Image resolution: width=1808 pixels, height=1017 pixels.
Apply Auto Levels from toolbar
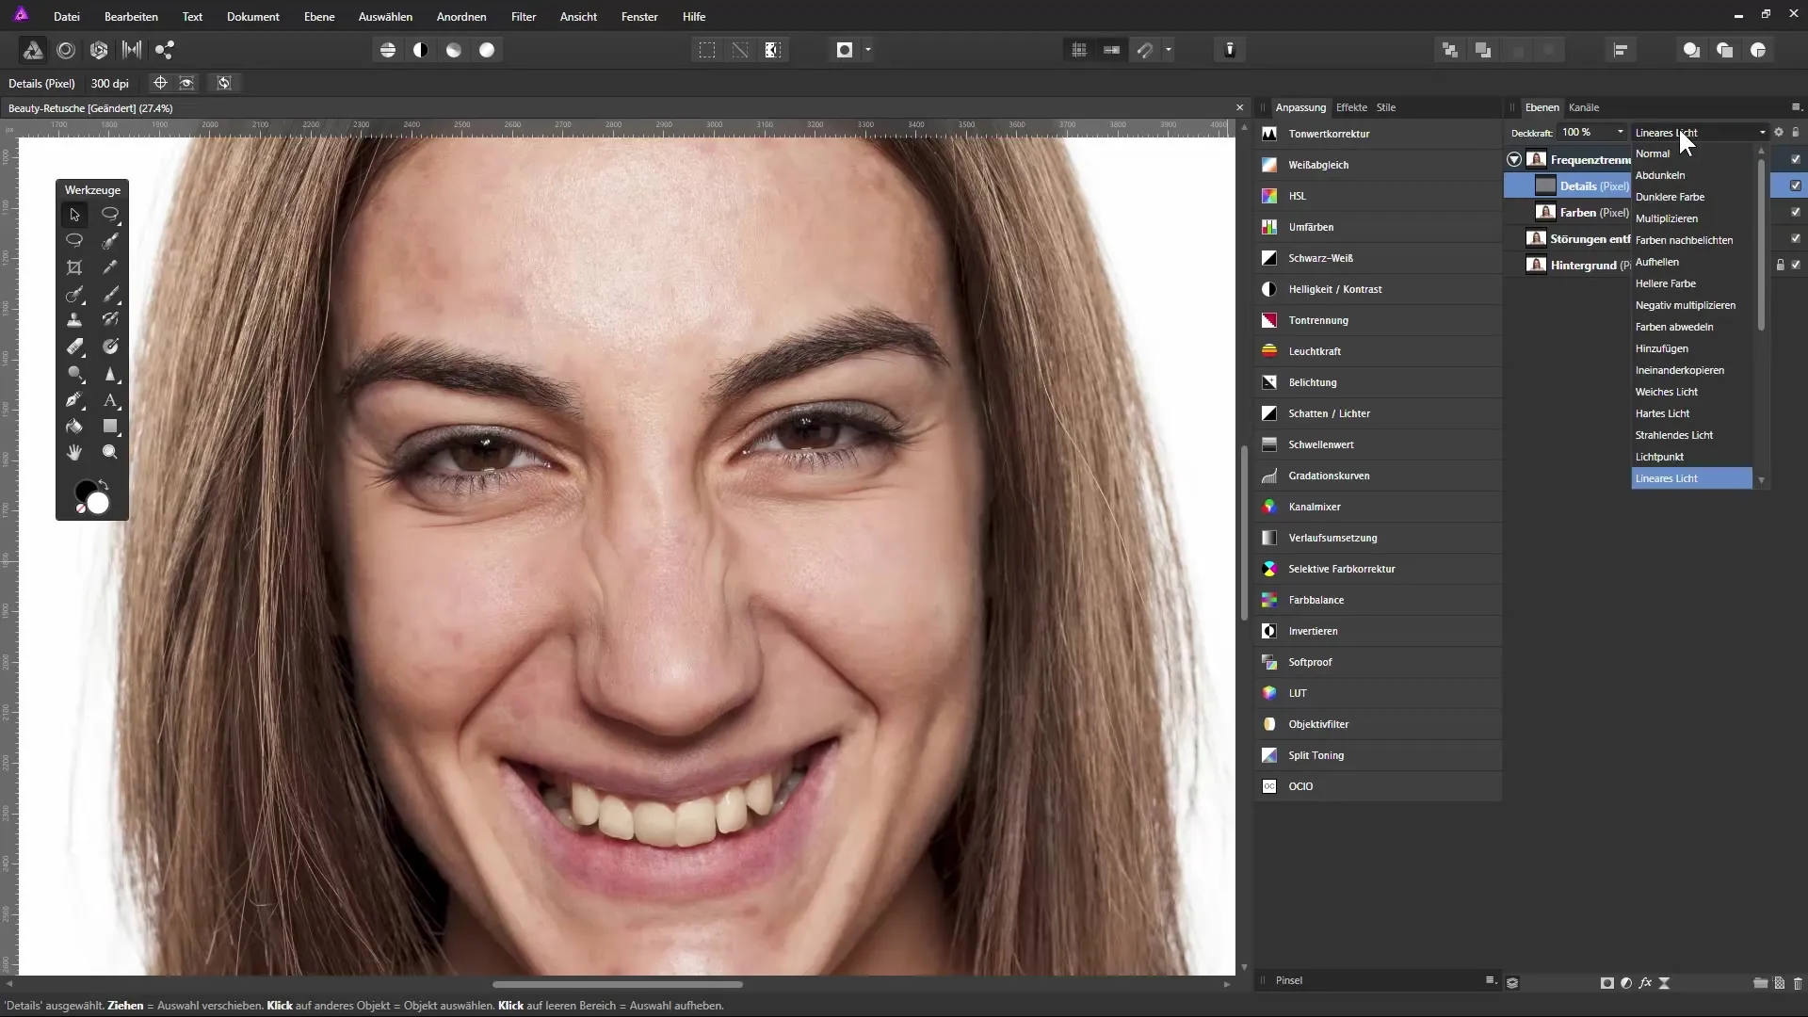tap(388, 50)
